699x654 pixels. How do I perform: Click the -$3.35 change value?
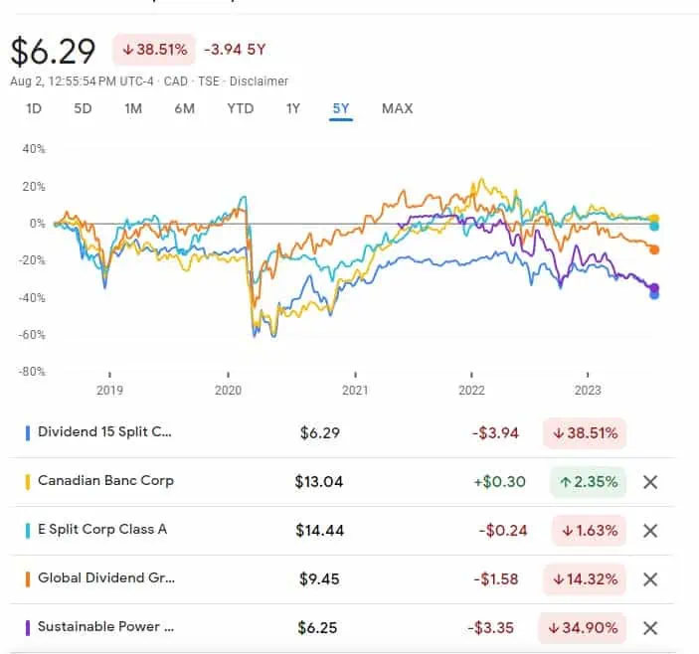[491, 628]
